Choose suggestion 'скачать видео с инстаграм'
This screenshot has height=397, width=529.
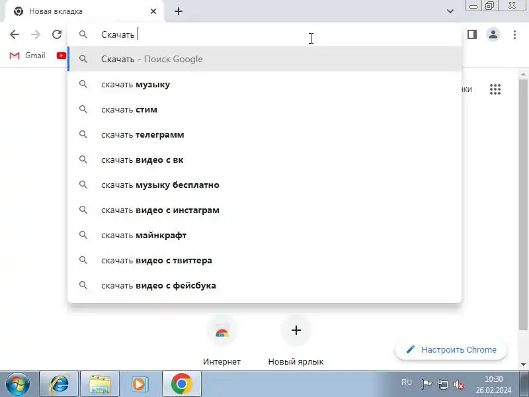[264, 210]
